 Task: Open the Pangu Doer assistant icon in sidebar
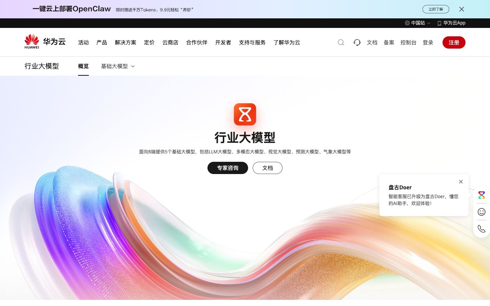[x=481, y=195]
